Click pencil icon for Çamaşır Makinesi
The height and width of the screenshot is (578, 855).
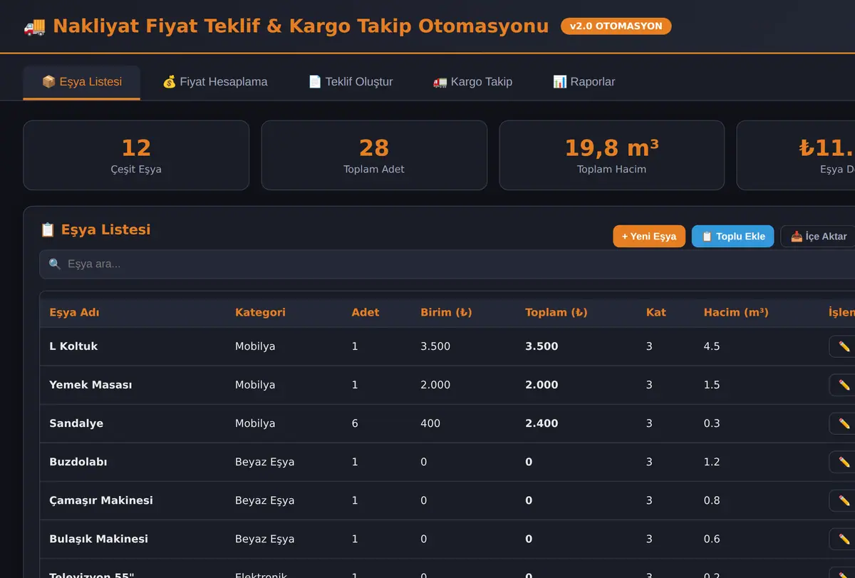(844, 500)
